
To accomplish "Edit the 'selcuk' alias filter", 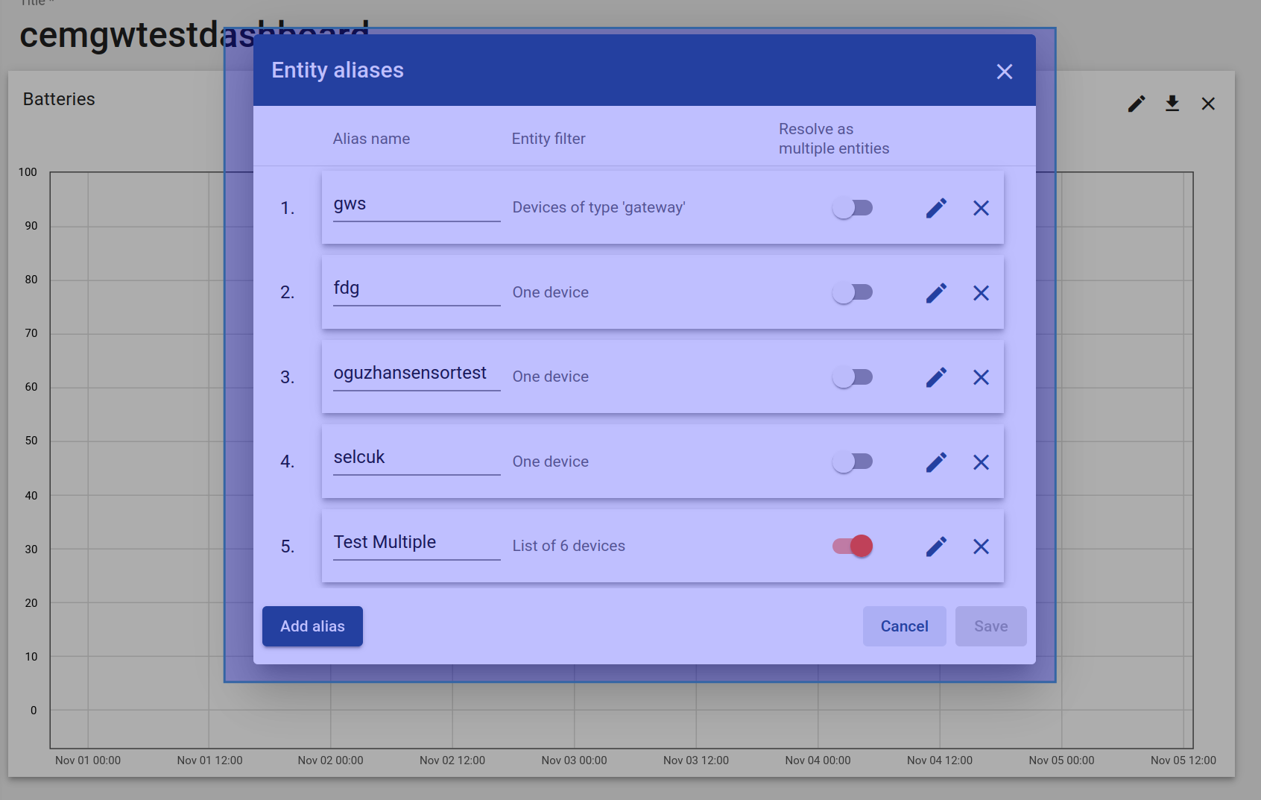I will (x=936, y=462).
